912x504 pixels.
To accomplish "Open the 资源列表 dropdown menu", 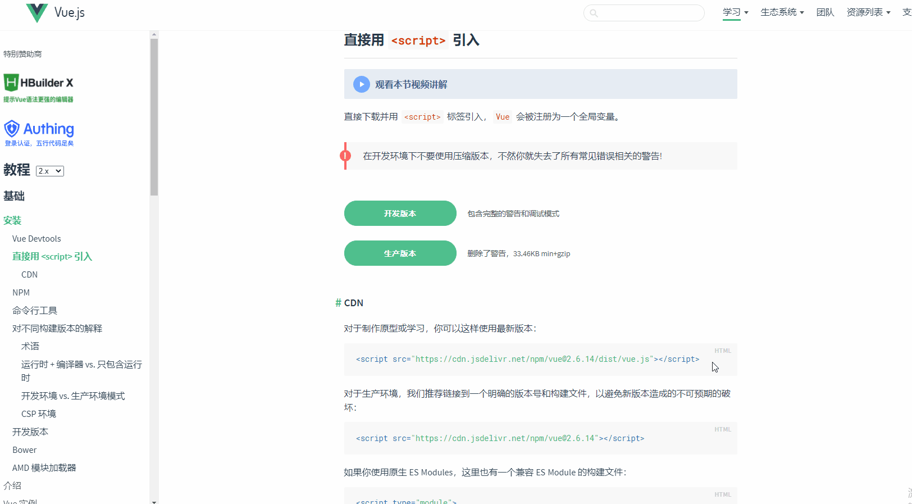I will (x=868, y=12).
